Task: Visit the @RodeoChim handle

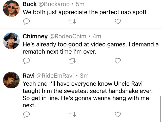Action: [x=68, y=36]
